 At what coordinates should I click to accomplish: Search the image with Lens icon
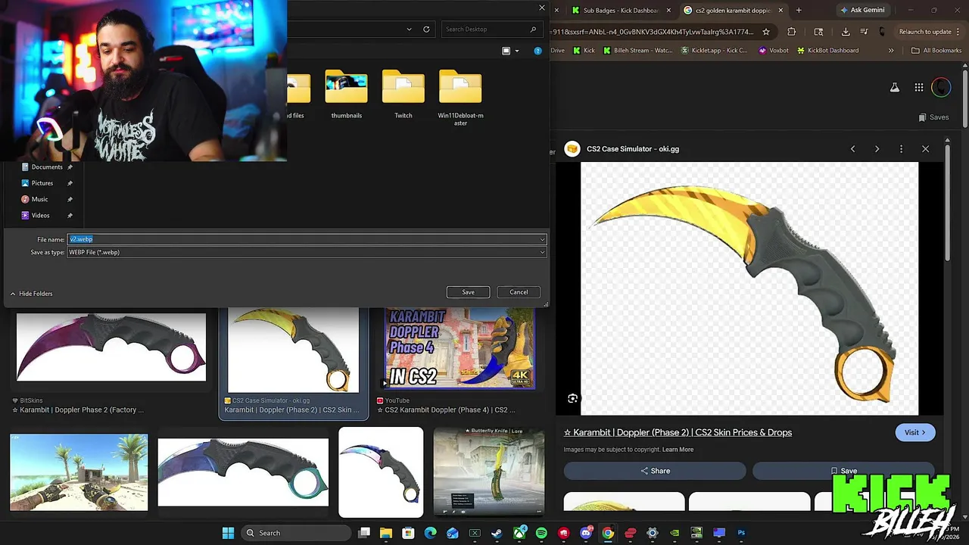(573, 398)
